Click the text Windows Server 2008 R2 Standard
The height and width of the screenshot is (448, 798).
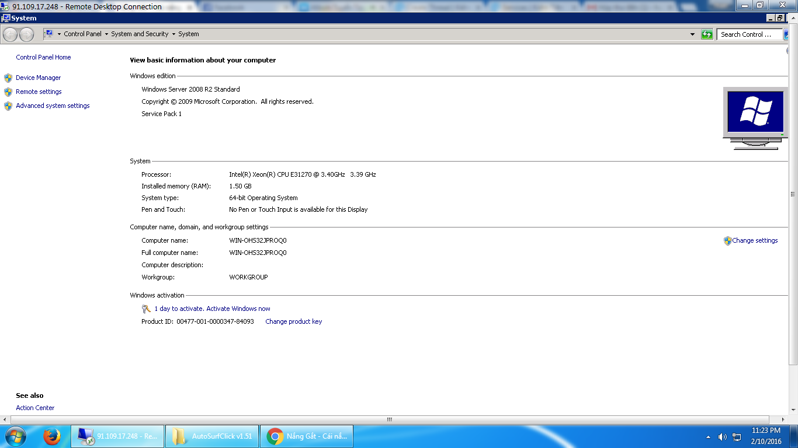(190, 89)
